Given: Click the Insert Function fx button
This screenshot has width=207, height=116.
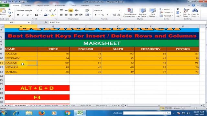Looking at the screenshot, I should [46, 23].
